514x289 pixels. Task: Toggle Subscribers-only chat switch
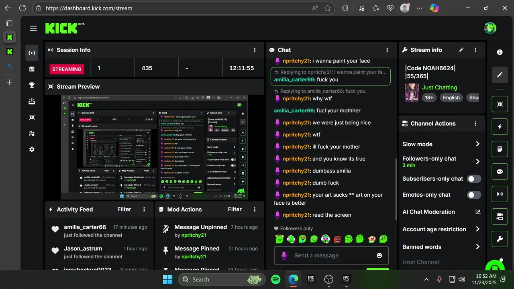pos(474,179)
